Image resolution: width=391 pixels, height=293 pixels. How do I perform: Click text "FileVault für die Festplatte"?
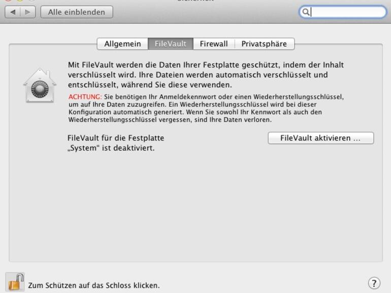point(116,138)
